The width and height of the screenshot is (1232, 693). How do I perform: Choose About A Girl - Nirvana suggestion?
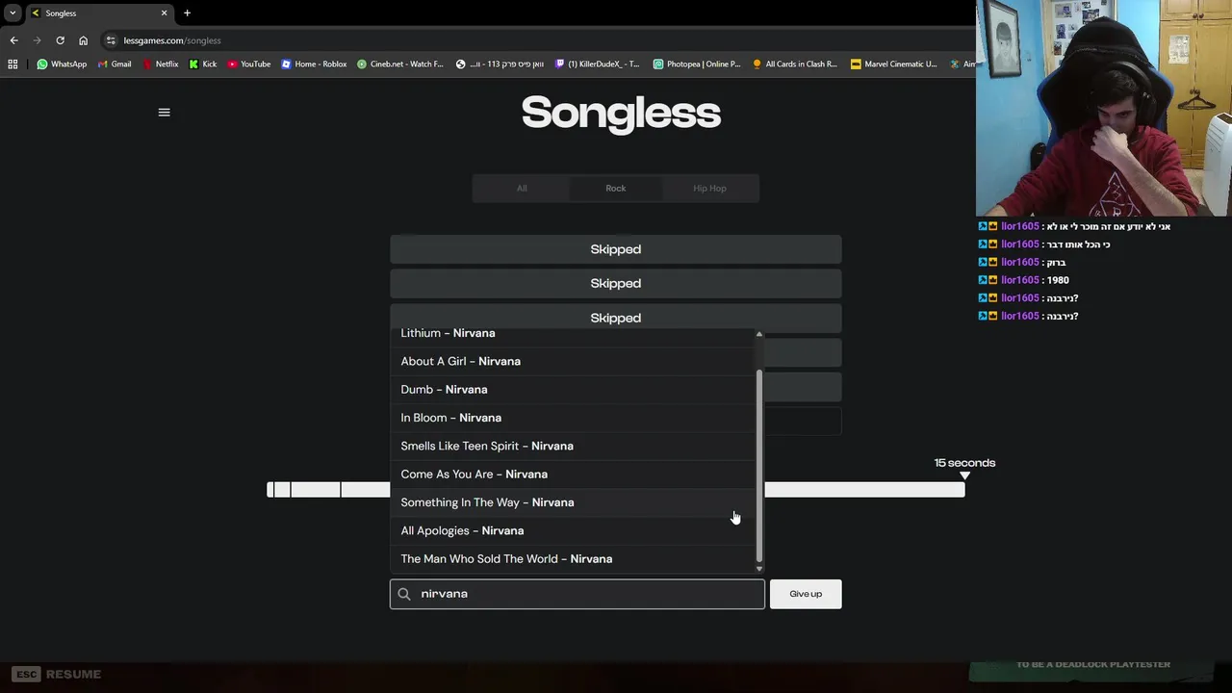click(x=573, y=361)
